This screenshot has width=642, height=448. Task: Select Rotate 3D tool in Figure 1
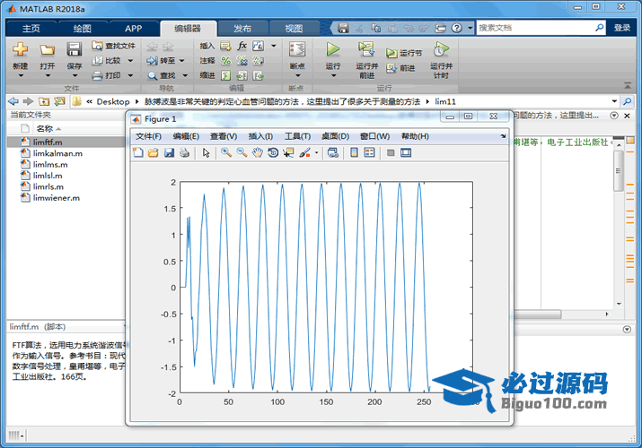[x=273, y=152]
